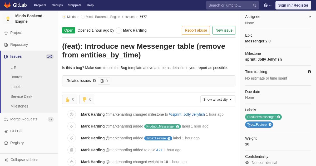Click the Minds Backend lightbulb avatar
Image resolution: width=316 pixels, height=166 pixels.
click(8, 19)
